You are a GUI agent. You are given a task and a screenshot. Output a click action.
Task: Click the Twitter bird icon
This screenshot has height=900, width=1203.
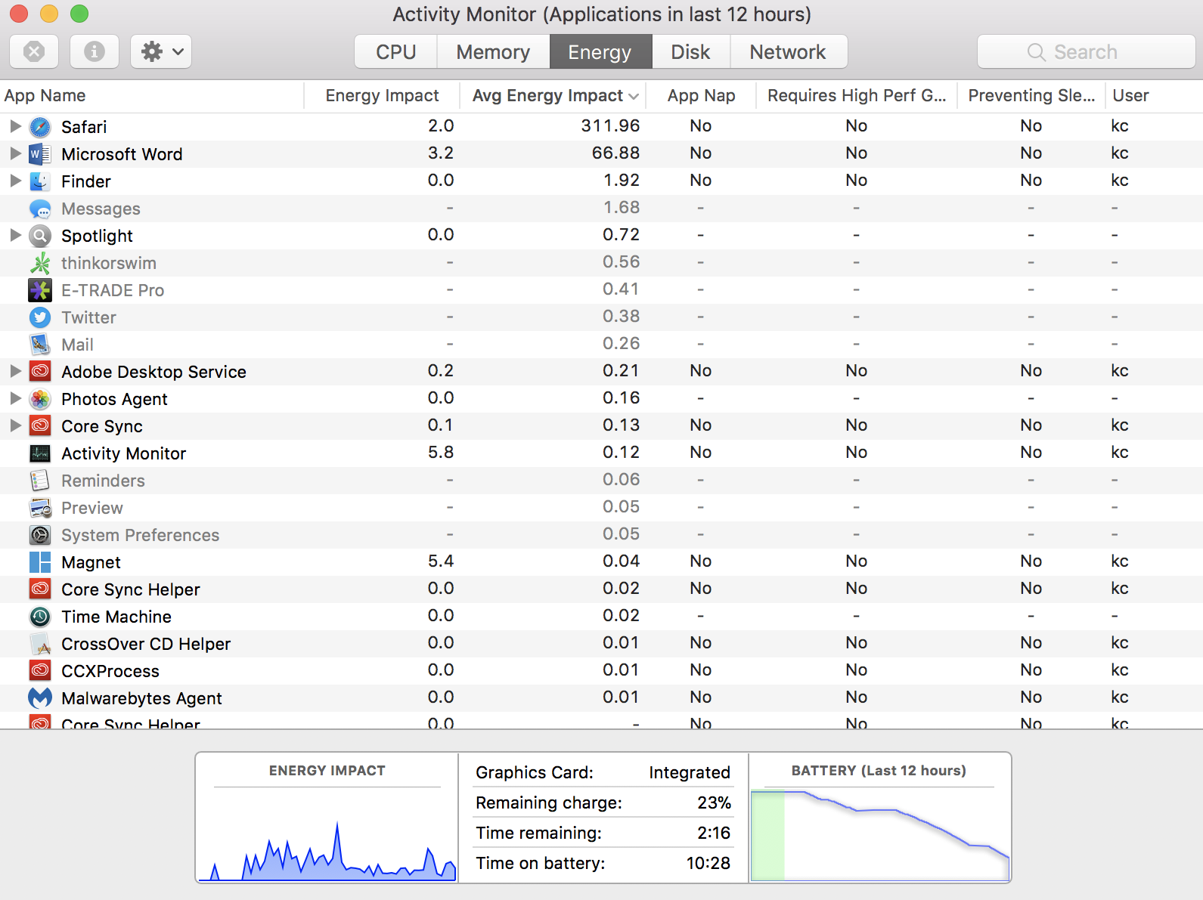coord(40,317)
